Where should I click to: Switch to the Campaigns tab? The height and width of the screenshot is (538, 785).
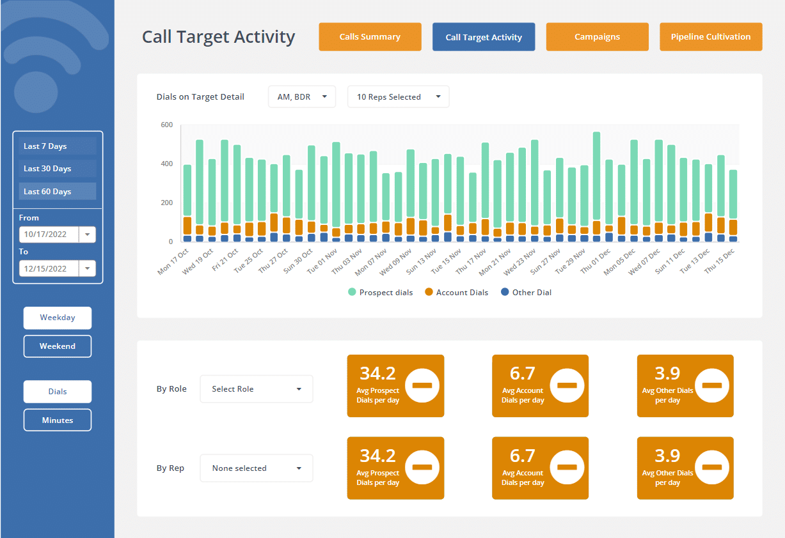pyautogui.click(x=597, y=36)
